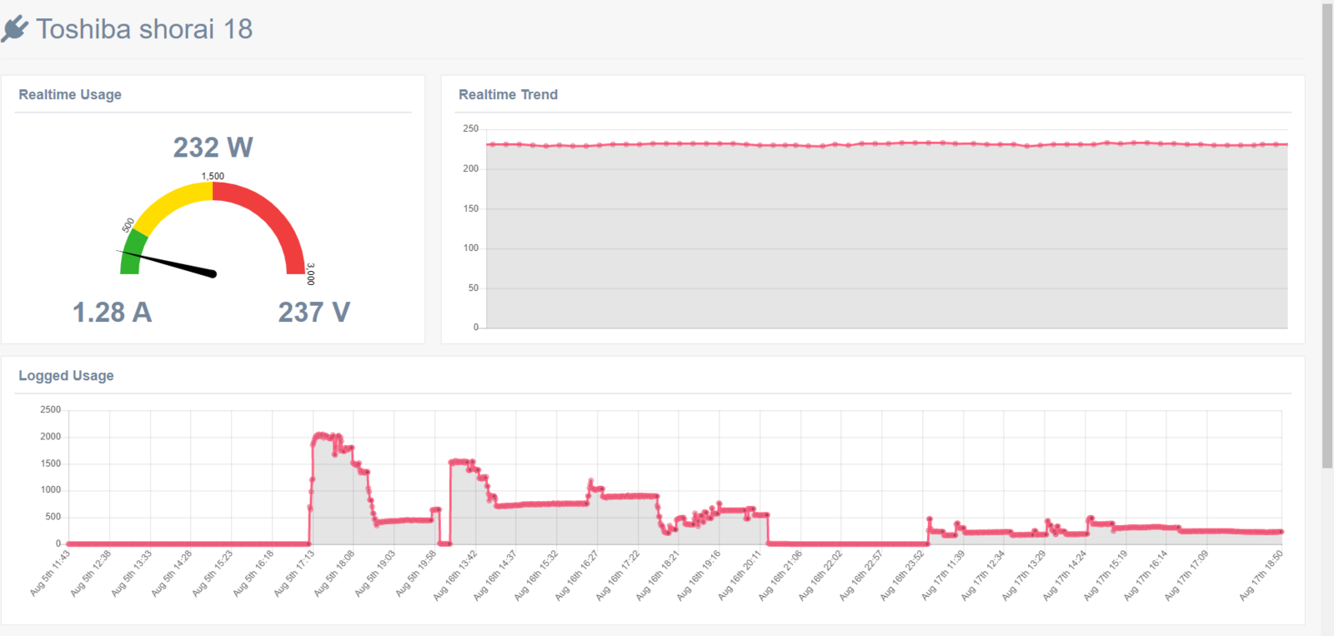Select the Logged Usage panel heading

pyautogui.click(x=66, y=375)
